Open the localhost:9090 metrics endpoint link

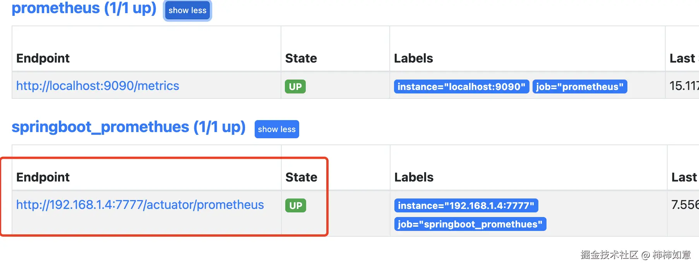tap(97, 86)
